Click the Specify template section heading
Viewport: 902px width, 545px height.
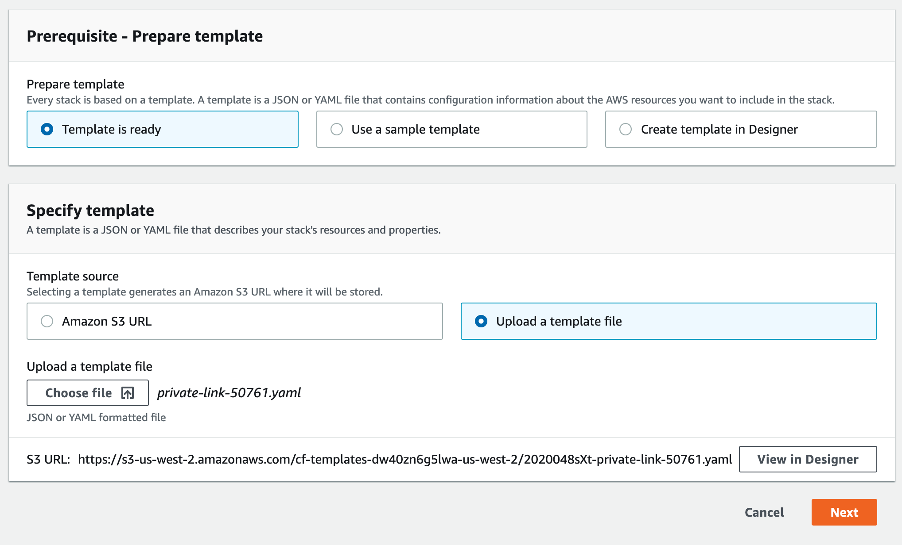(x=90, y=210)
